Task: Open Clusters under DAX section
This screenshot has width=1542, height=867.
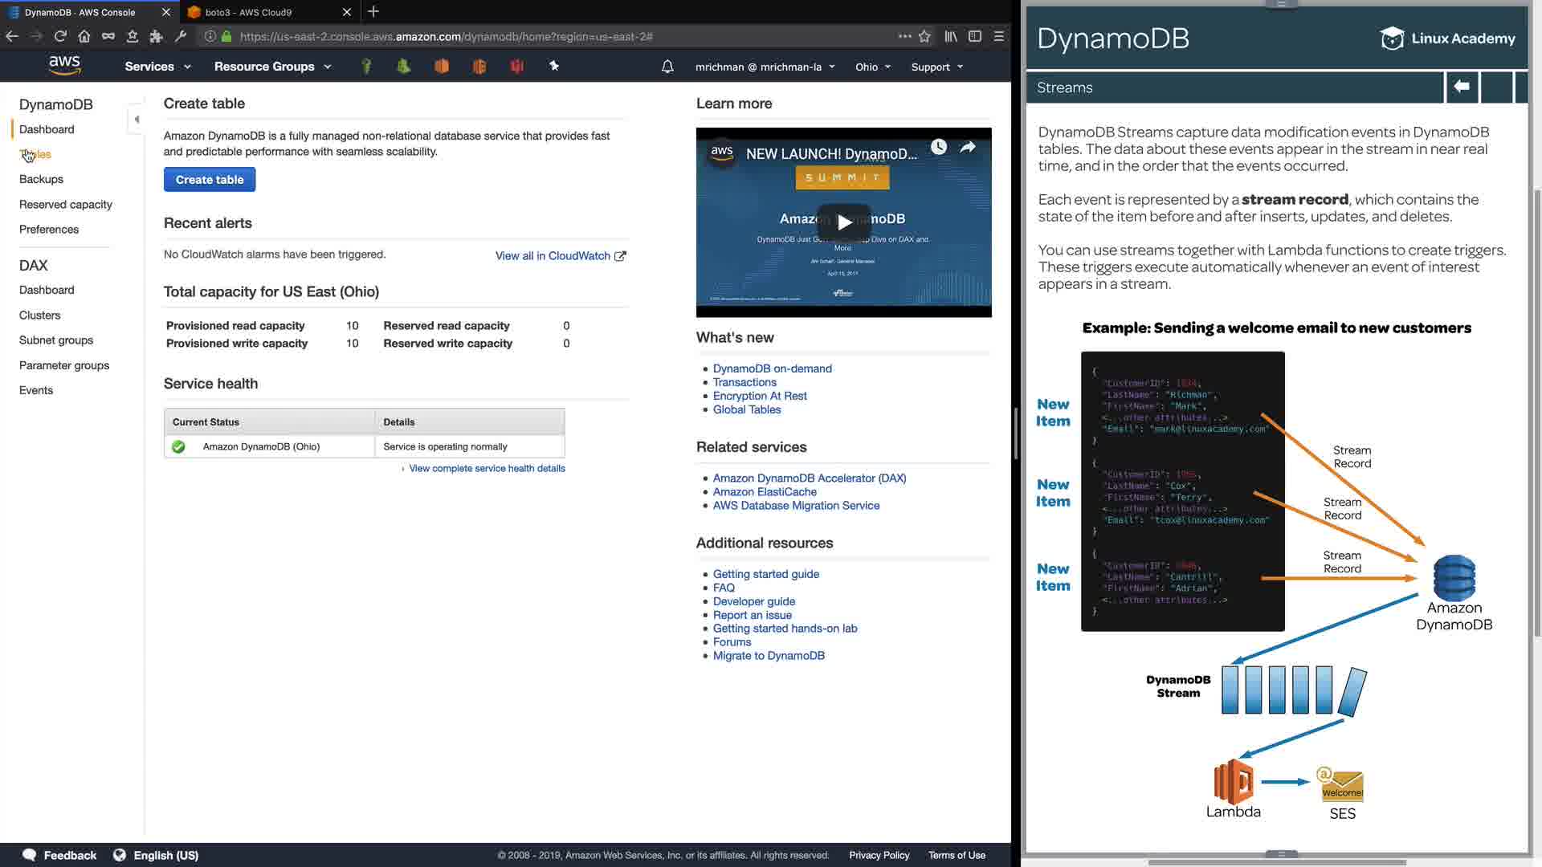Action: (x=40, y=315)
